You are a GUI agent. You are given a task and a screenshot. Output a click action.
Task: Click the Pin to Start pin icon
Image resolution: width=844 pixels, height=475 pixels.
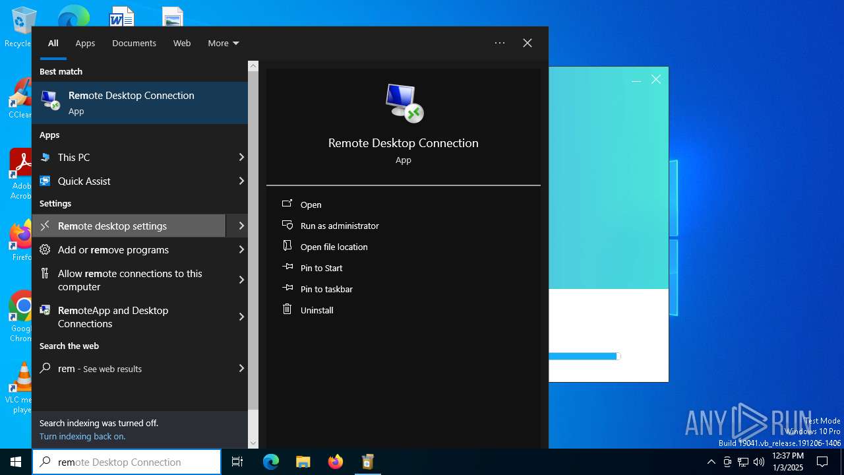pos(287,267)
